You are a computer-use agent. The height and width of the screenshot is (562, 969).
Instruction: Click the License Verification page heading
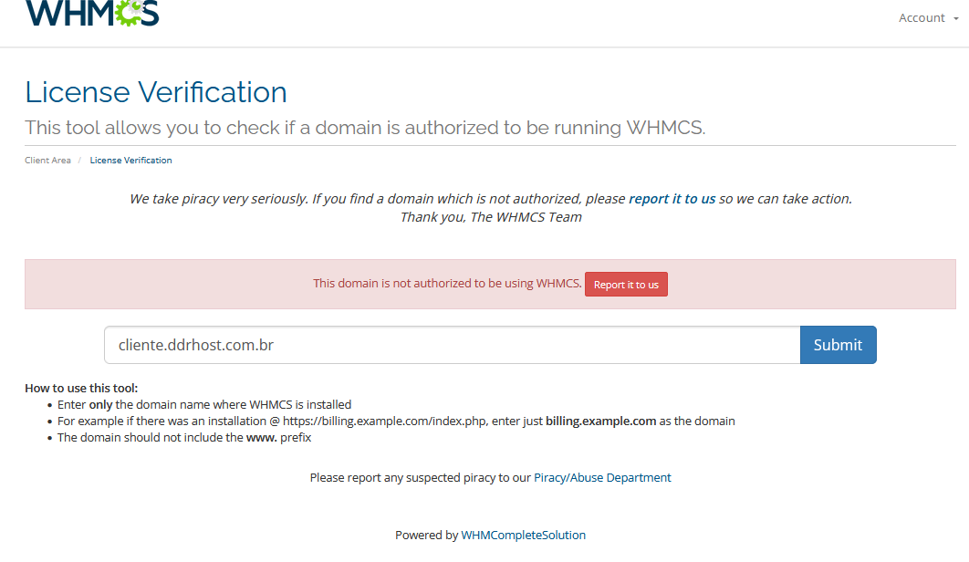coord(156,92)
